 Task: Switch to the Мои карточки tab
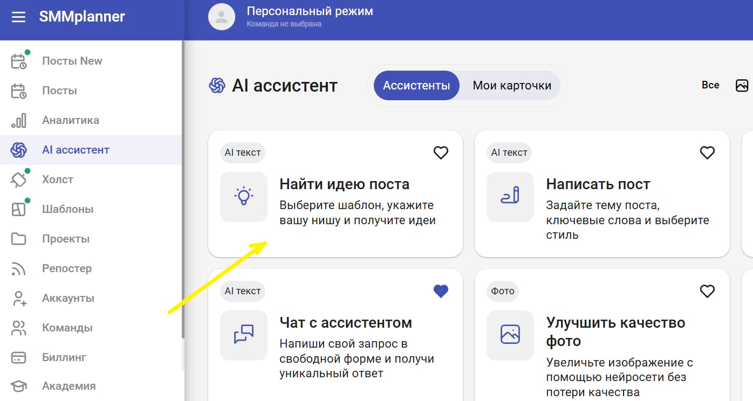tap(512, 85)
